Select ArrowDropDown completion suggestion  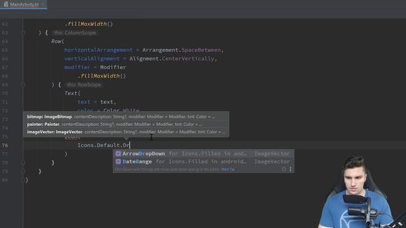point(203,153)
